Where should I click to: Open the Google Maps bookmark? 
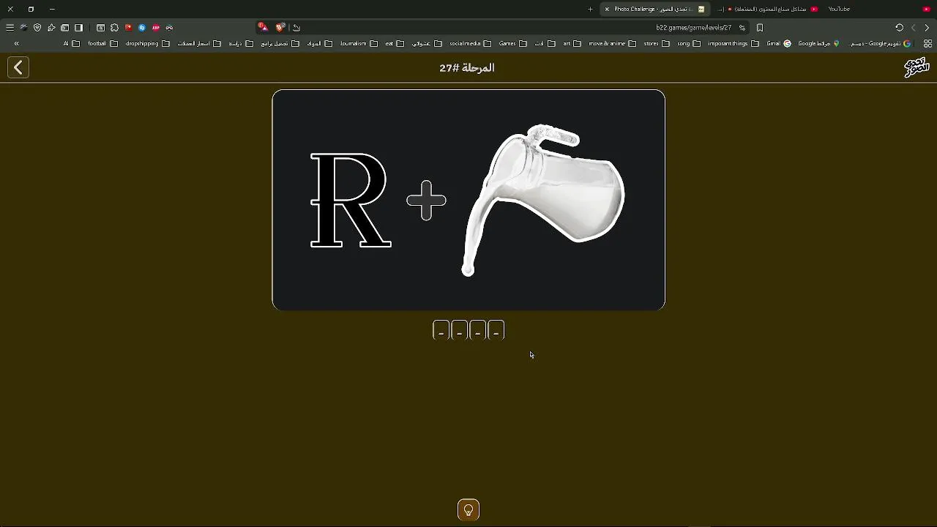click(x=818, y=43)
